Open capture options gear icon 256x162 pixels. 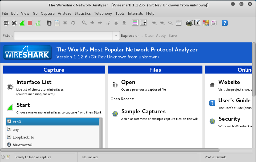14,23
